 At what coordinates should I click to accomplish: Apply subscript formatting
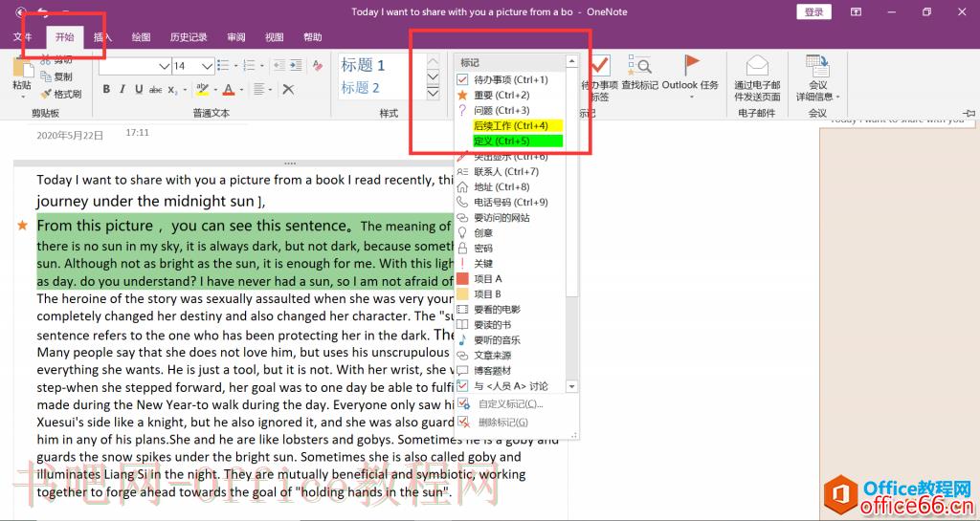pos(172,90)
